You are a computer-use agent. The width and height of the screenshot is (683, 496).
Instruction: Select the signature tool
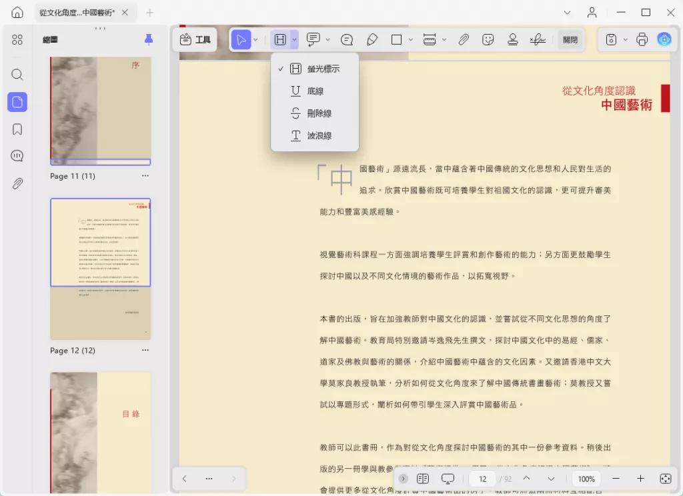click(536, 40)
